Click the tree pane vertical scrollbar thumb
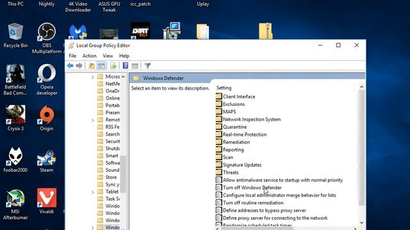410x230 pixels. [x=123, y=174]
